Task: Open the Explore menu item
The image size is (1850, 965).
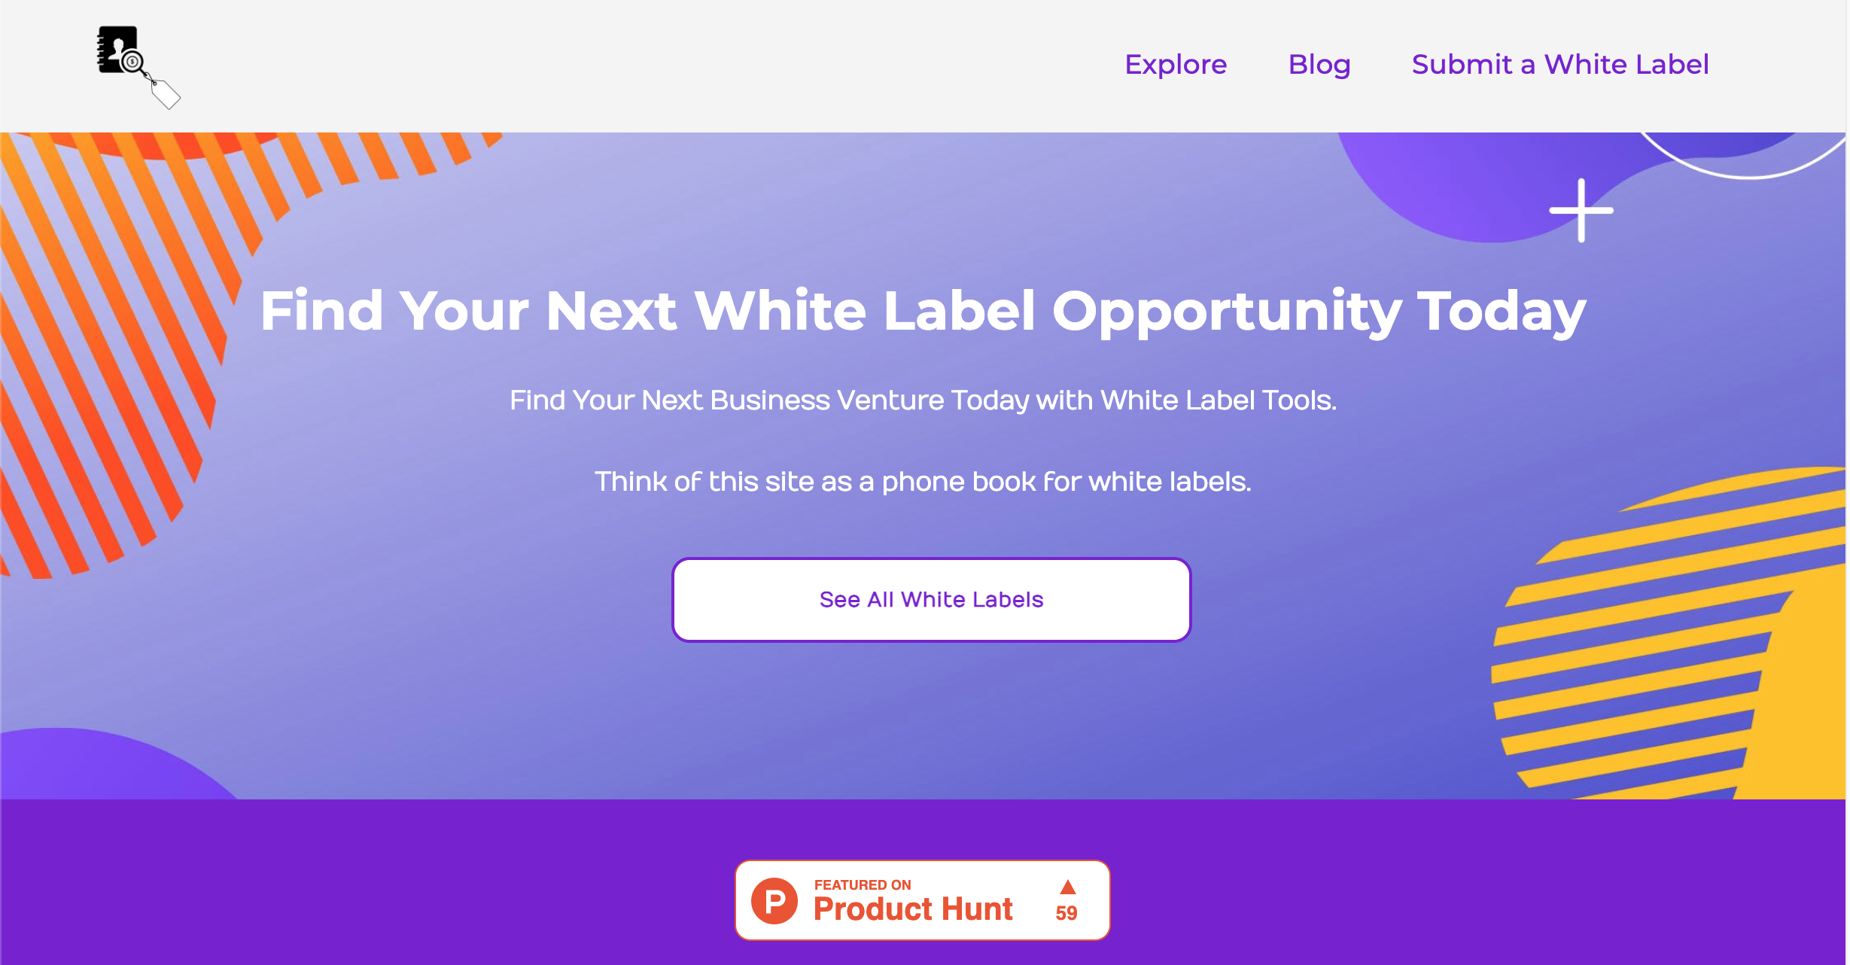Action: pos(1176,65)
